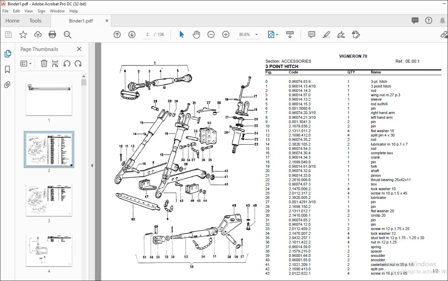
Task: Open the File menu
Action: pyautogui.click(x=5, y=11)
